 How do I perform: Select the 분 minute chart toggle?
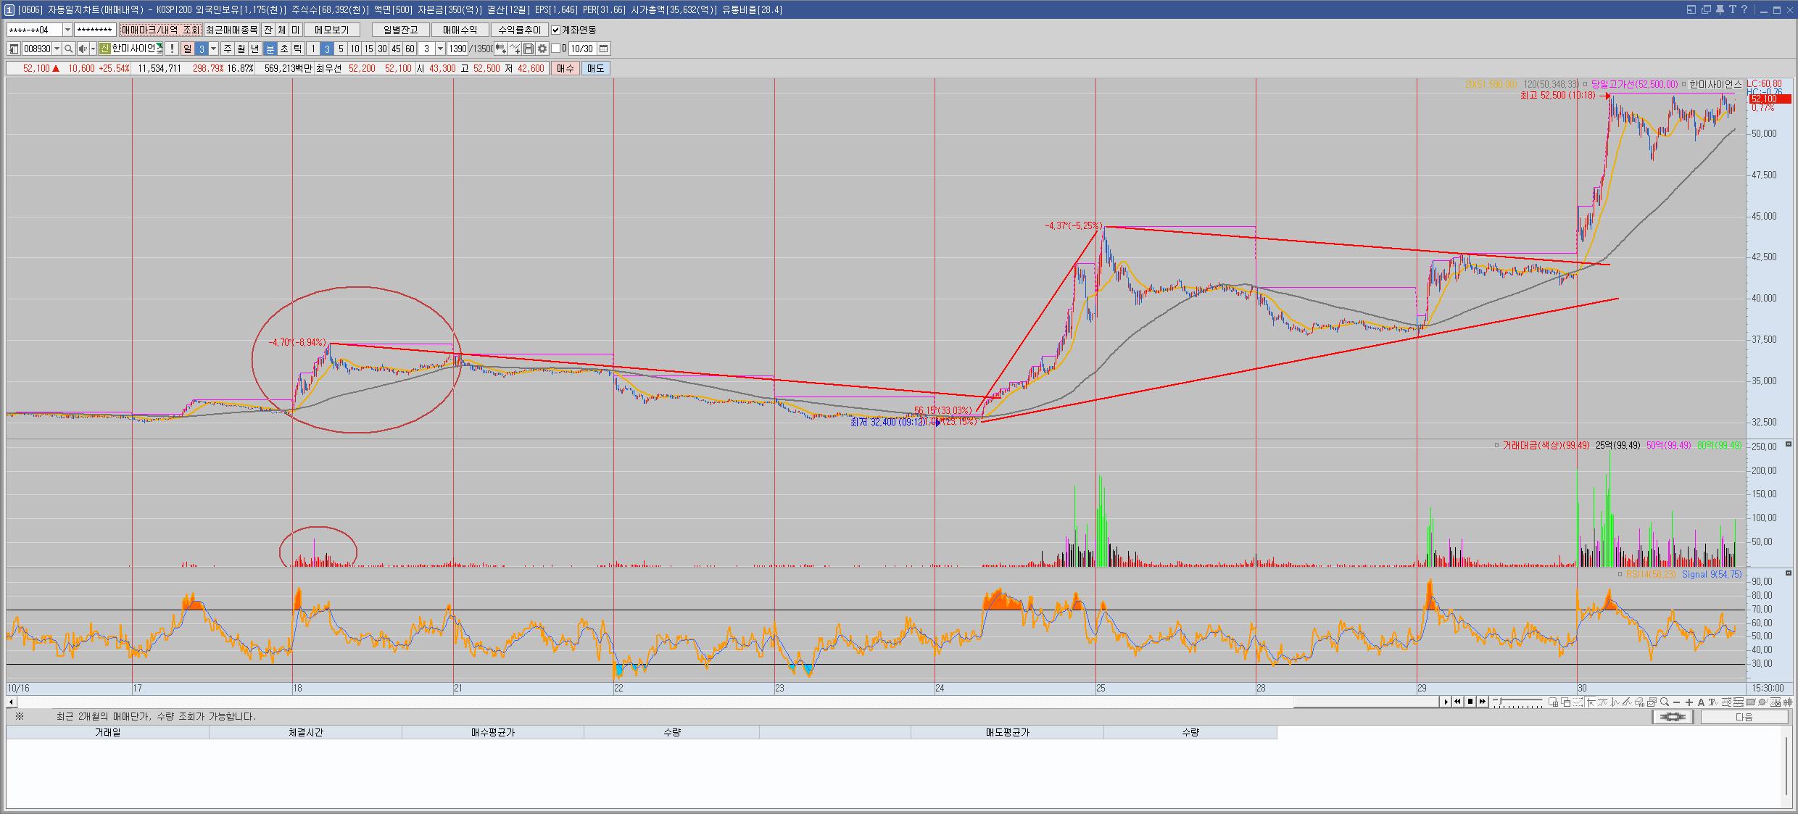(270, 49)
